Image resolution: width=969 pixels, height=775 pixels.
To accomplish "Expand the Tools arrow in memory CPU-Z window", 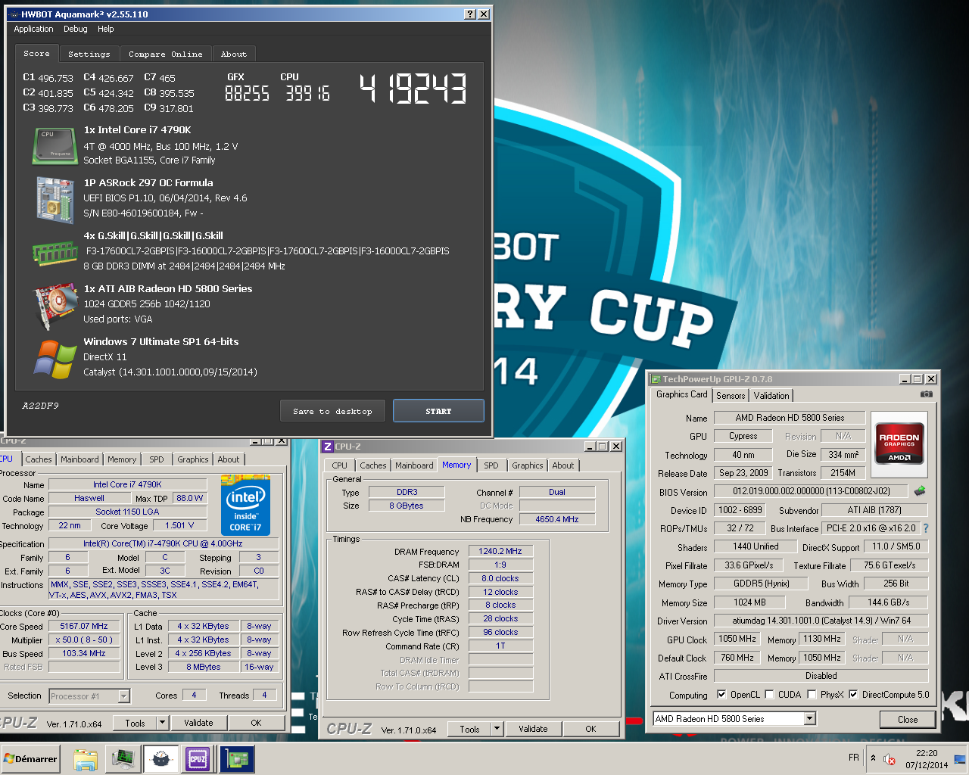I will [x=497, y=729].
